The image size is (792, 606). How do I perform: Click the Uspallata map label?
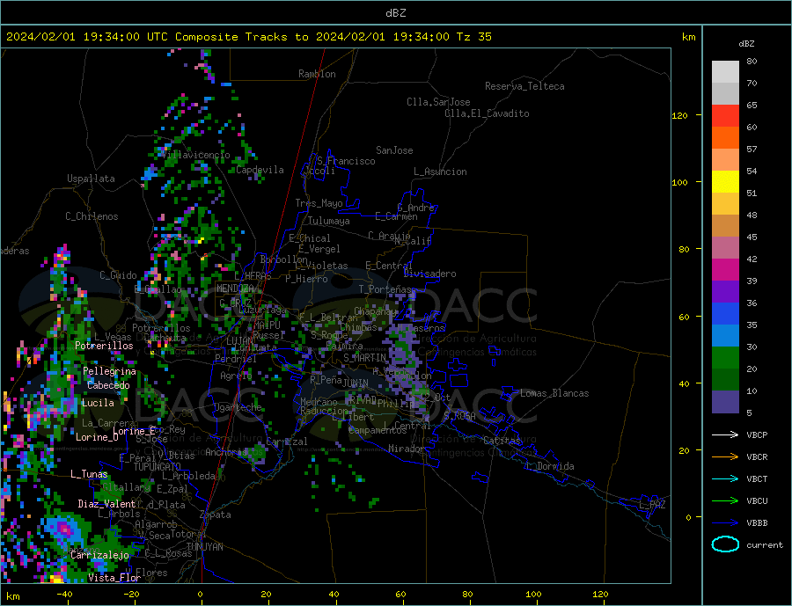(x=91, y=179)
